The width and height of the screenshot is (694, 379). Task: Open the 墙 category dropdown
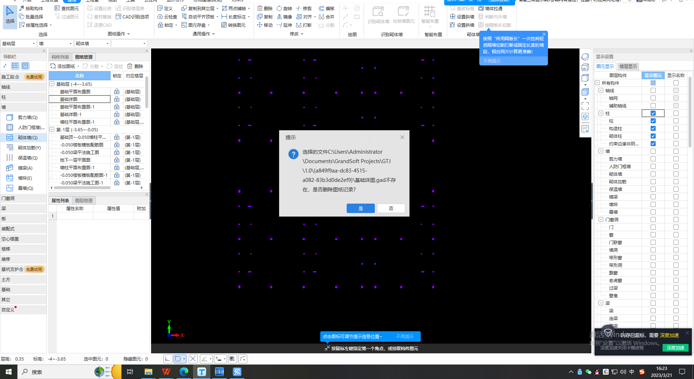tap(56, 43)
